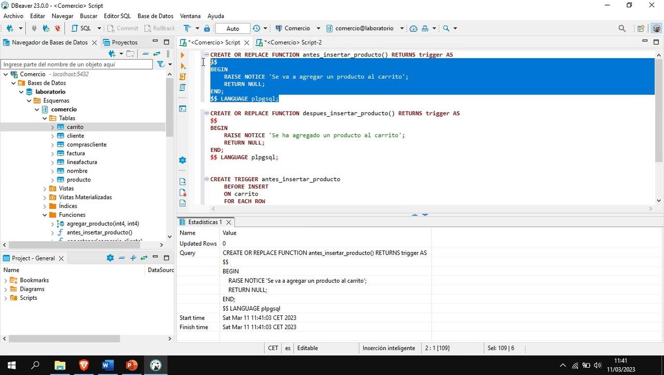Toggle the connection lock icon in the toolbar
Screen dimensions: 664x375
(208, 28)
